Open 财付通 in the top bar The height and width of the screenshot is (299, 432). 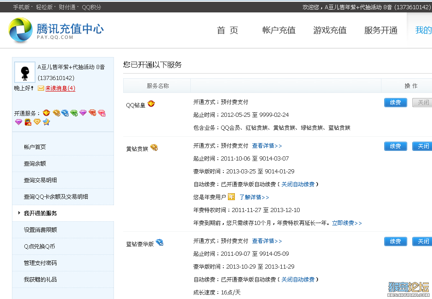(67, 7)
